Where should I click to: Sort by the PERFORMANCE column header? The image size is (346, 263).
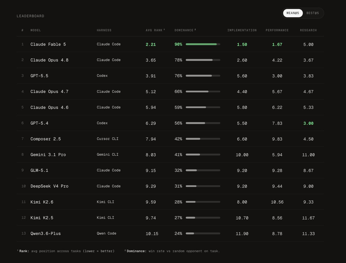(x=277, y=30)
